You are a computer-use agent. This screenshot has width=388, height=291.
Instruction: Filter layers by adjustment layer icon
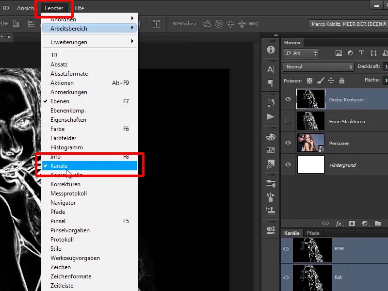(350, 53)
